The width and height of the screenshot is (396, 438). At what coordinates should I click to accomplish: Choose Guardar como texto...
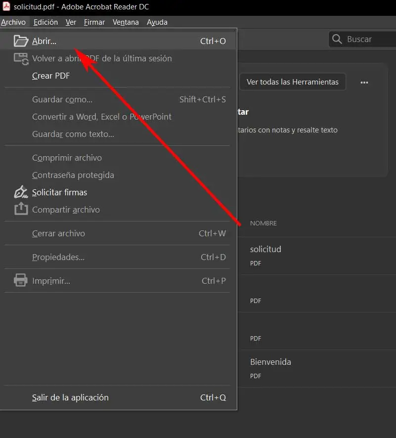point(119,134)
